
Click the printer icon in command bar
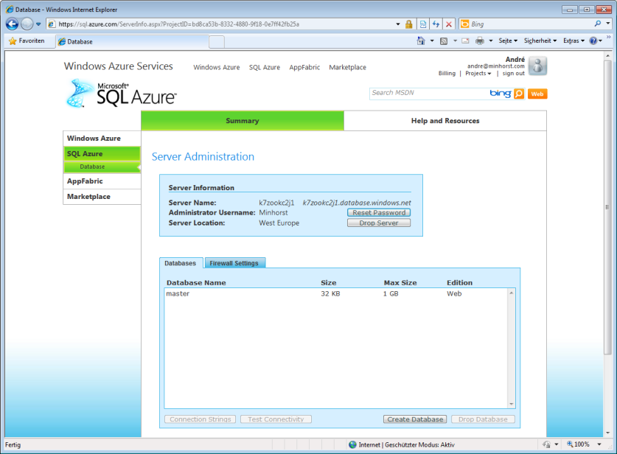pyautogui.click(x=480, y=41)
